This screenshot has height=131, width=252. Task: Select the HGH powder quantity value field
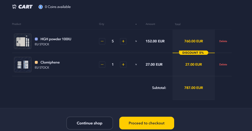point(113,41)
